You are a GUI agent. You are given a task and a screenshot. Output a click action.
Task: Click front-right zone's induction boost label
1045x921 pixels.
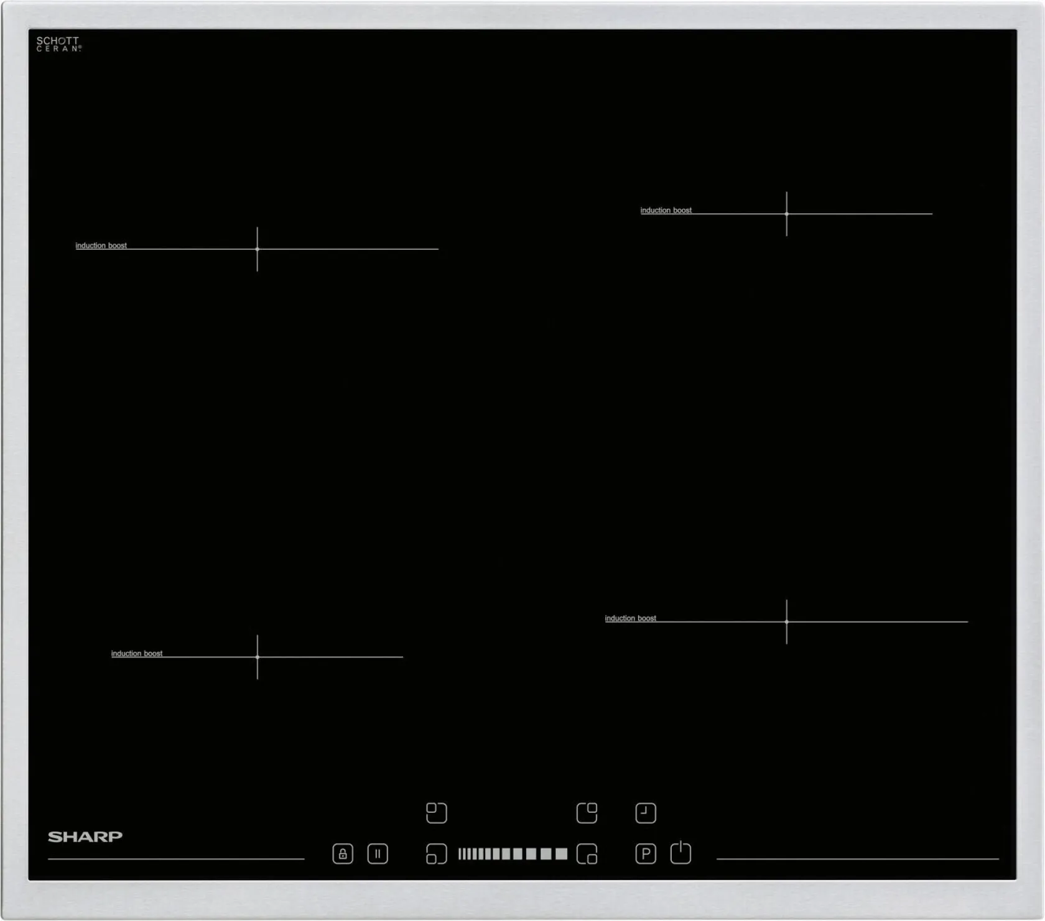(x=630, y=618)
